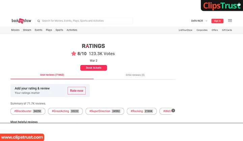Click the 8/10 rating score
The image size is (243, 141).
[82, 54]
